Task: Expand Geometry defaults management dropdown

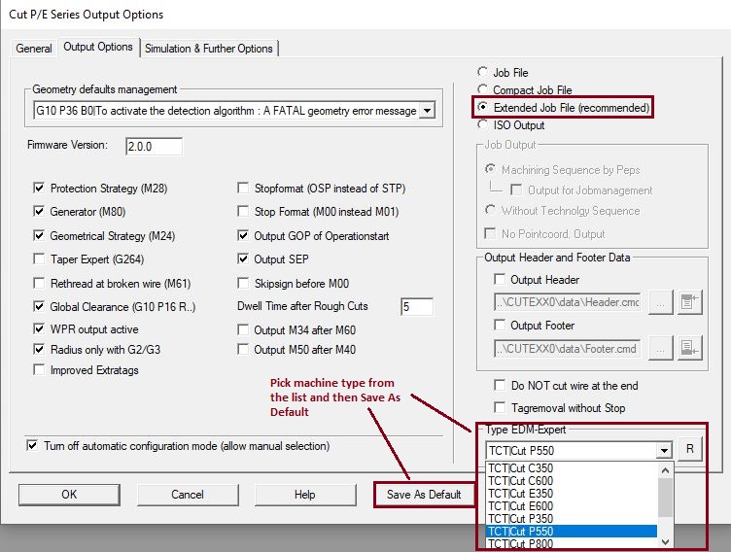Action: pyautogui.click(x=427, y=111)
